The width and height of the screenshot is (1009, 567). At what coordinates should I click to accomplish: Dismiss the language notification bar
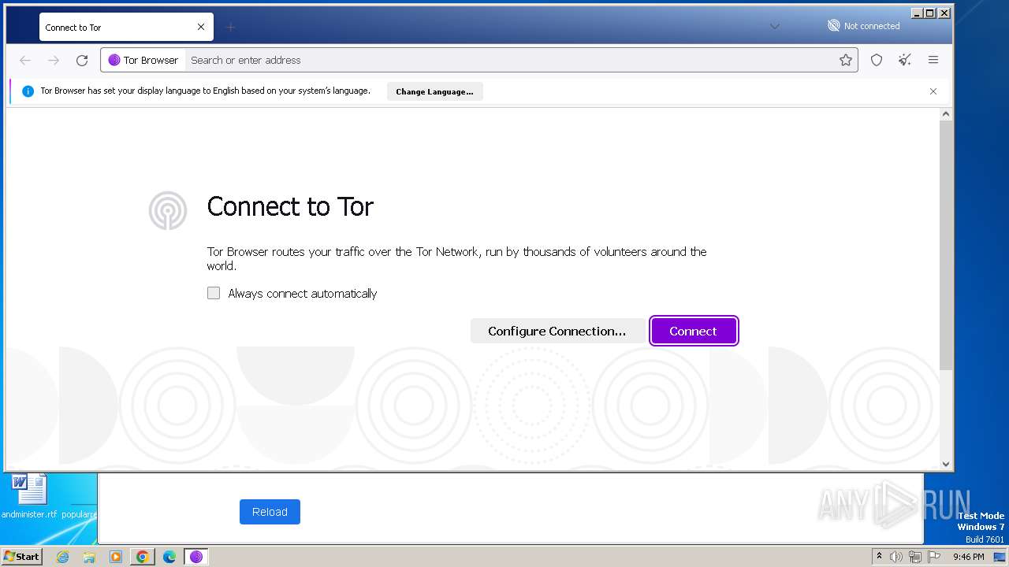tap(933, 91)
